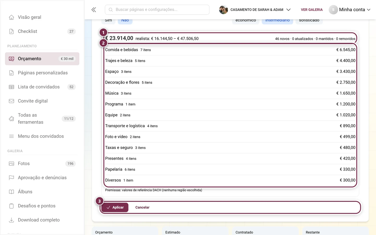Go to the Lista de convidados page
Image resolution: width=376 pixels, height=235 pixels.
pos(42,87)
